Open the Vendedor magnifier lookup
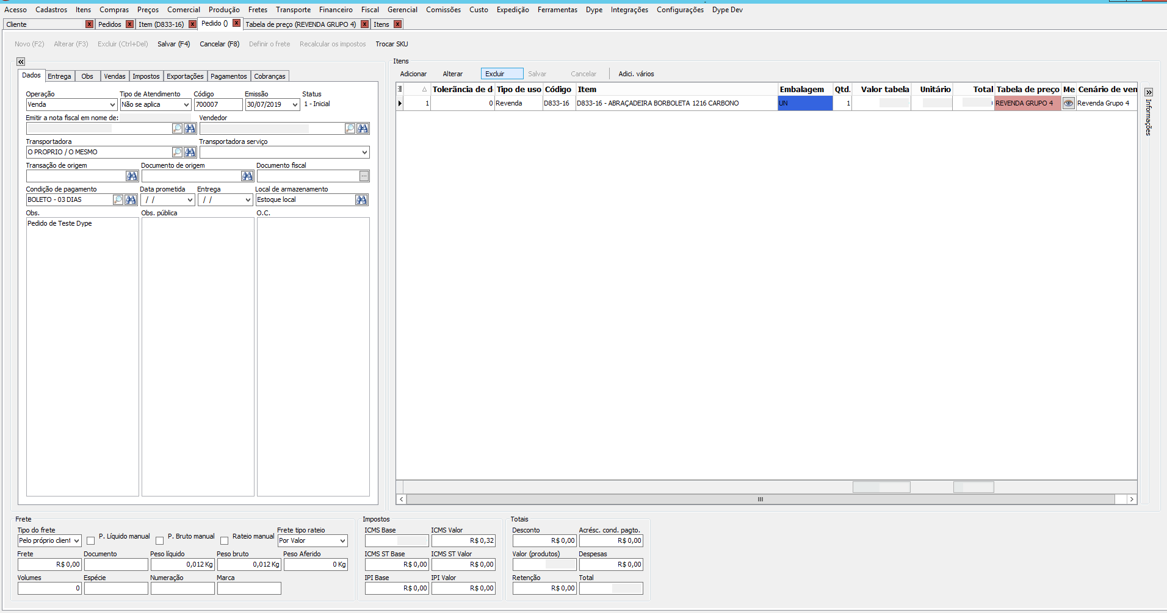Image resolution: width=1167 pixels, height=613 pixels. coord(350,129)
